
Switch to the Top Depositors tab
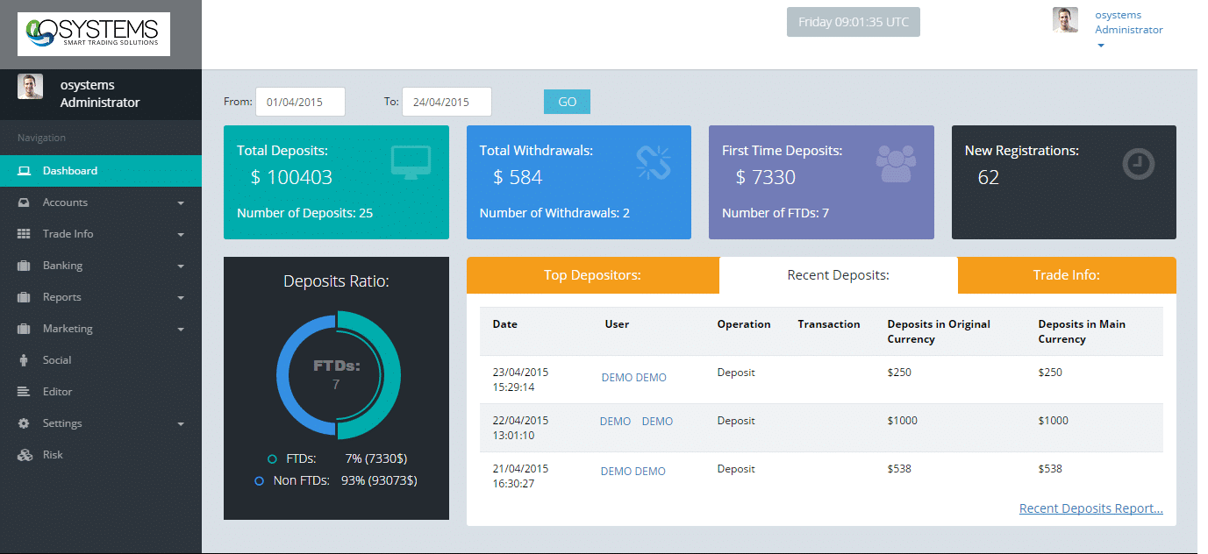coord(592,275)
